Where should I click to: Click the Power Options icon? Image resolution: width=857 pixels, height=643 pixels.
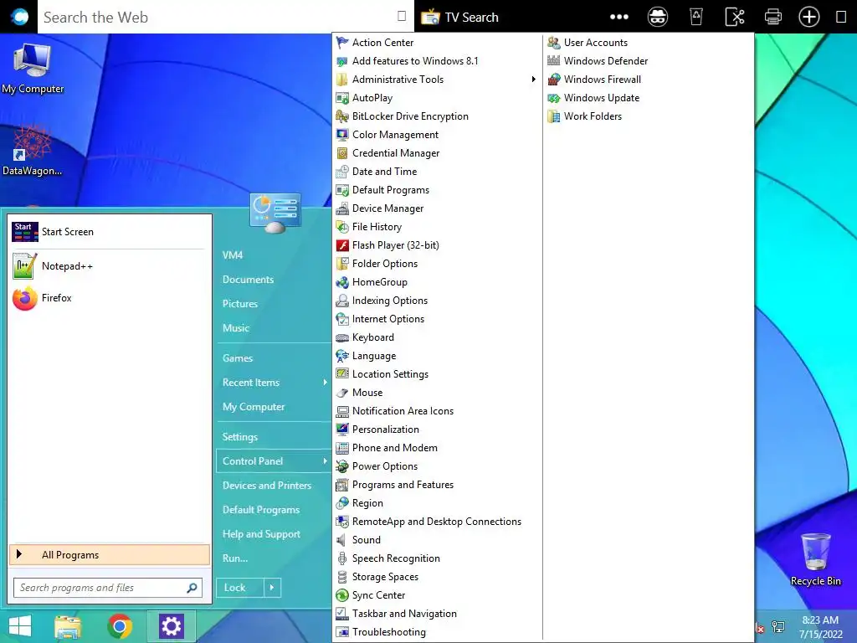pyautogui.click(x=342, y=466)
